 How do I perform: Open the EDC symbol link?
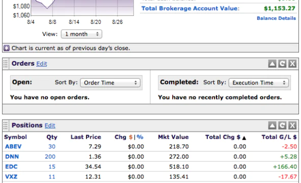coord(11,167)
